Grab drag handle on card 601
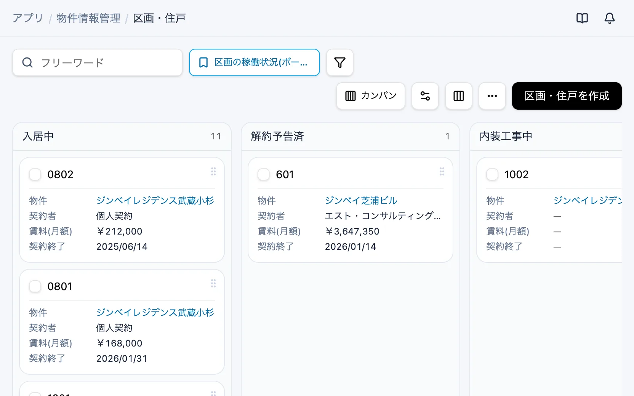 (442, 171)
